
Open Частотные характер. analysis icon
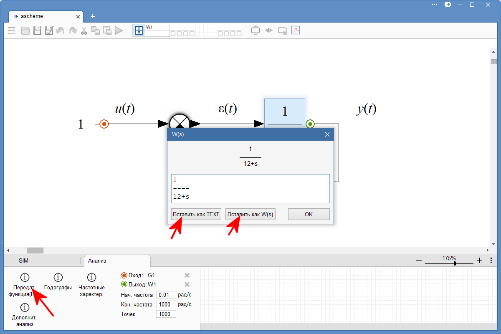point(91,278)
